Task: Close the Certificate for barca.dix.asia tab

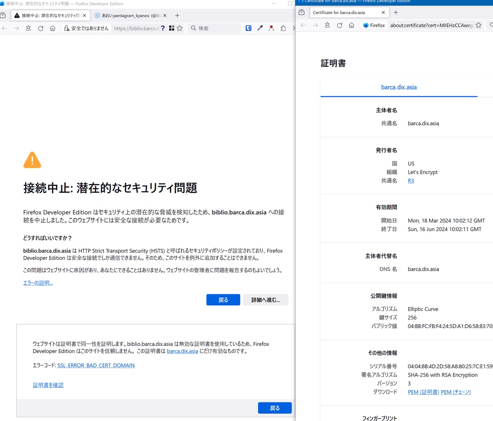Action: (383, 12)
